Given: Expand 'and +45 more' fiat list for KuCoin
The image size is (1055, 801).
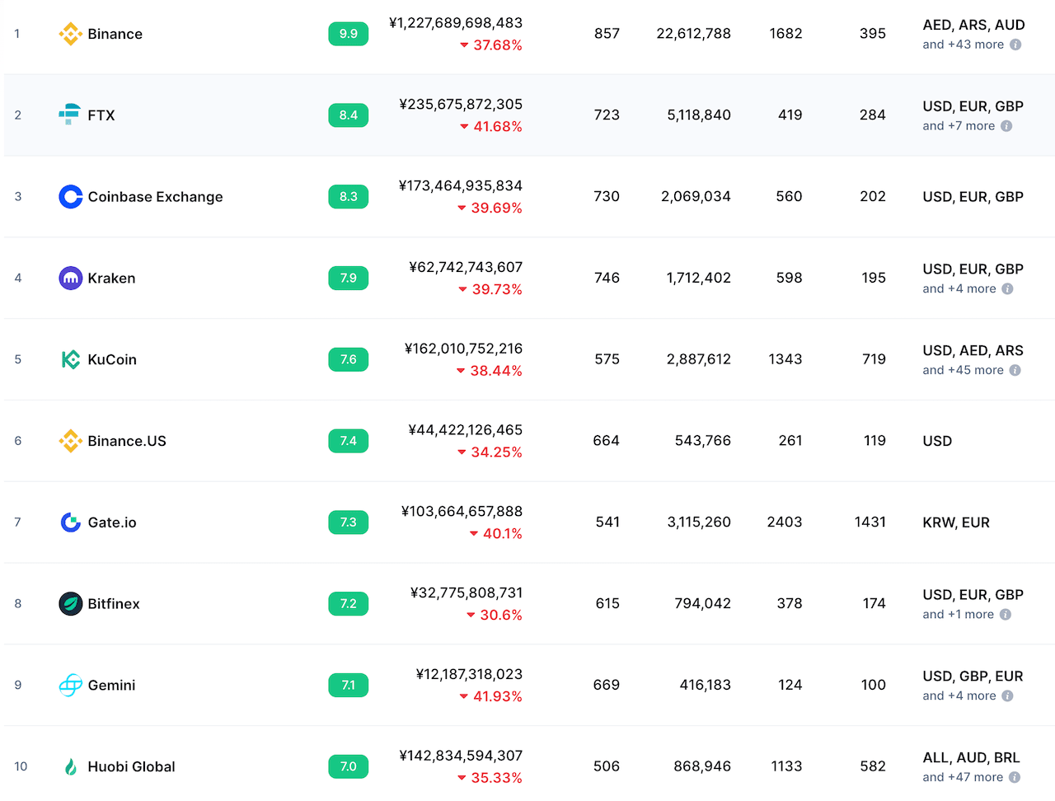Looking at the screenshot, I should coord(964,370).
